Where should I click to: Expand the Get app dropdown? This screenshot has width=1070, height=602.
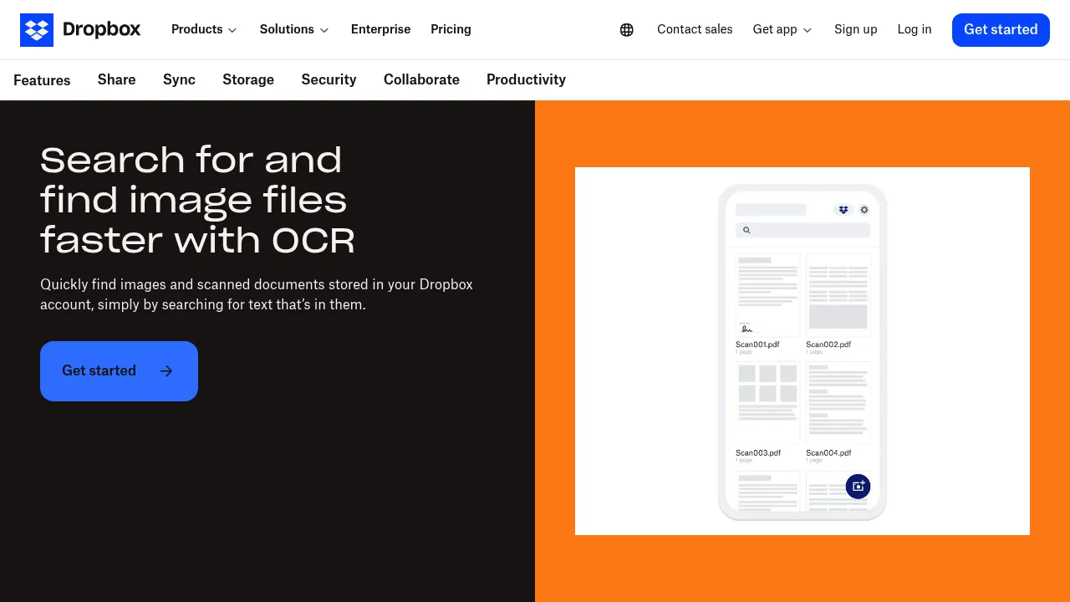(x=782, y=29)
